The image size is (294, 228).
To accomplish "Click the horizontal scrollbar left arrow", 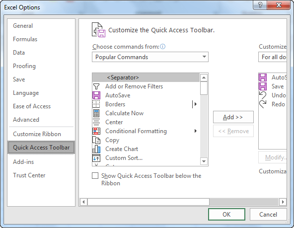I will click(x=83, y=202).
